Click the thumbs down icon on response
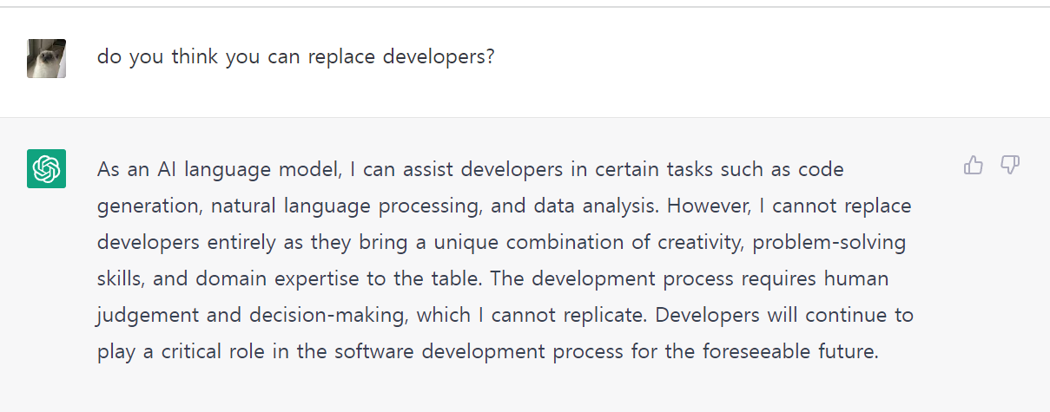The height and width of the screenshot is (412, 1050). 1010,165
